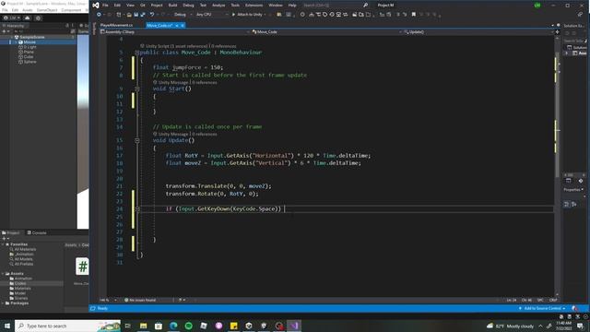This screenshot has height=332, width=590.
Task: Click the LM account badge
Action: pos(537,6)
